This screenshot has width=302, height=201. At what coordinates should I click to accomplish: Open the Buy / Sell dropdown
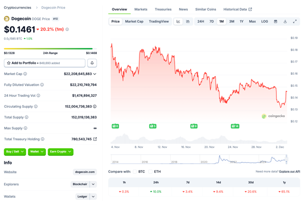coord(15,152)
